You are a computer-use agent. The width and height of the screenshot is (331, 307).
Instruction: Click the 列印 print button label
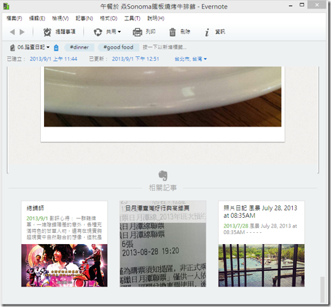(150, 32)
